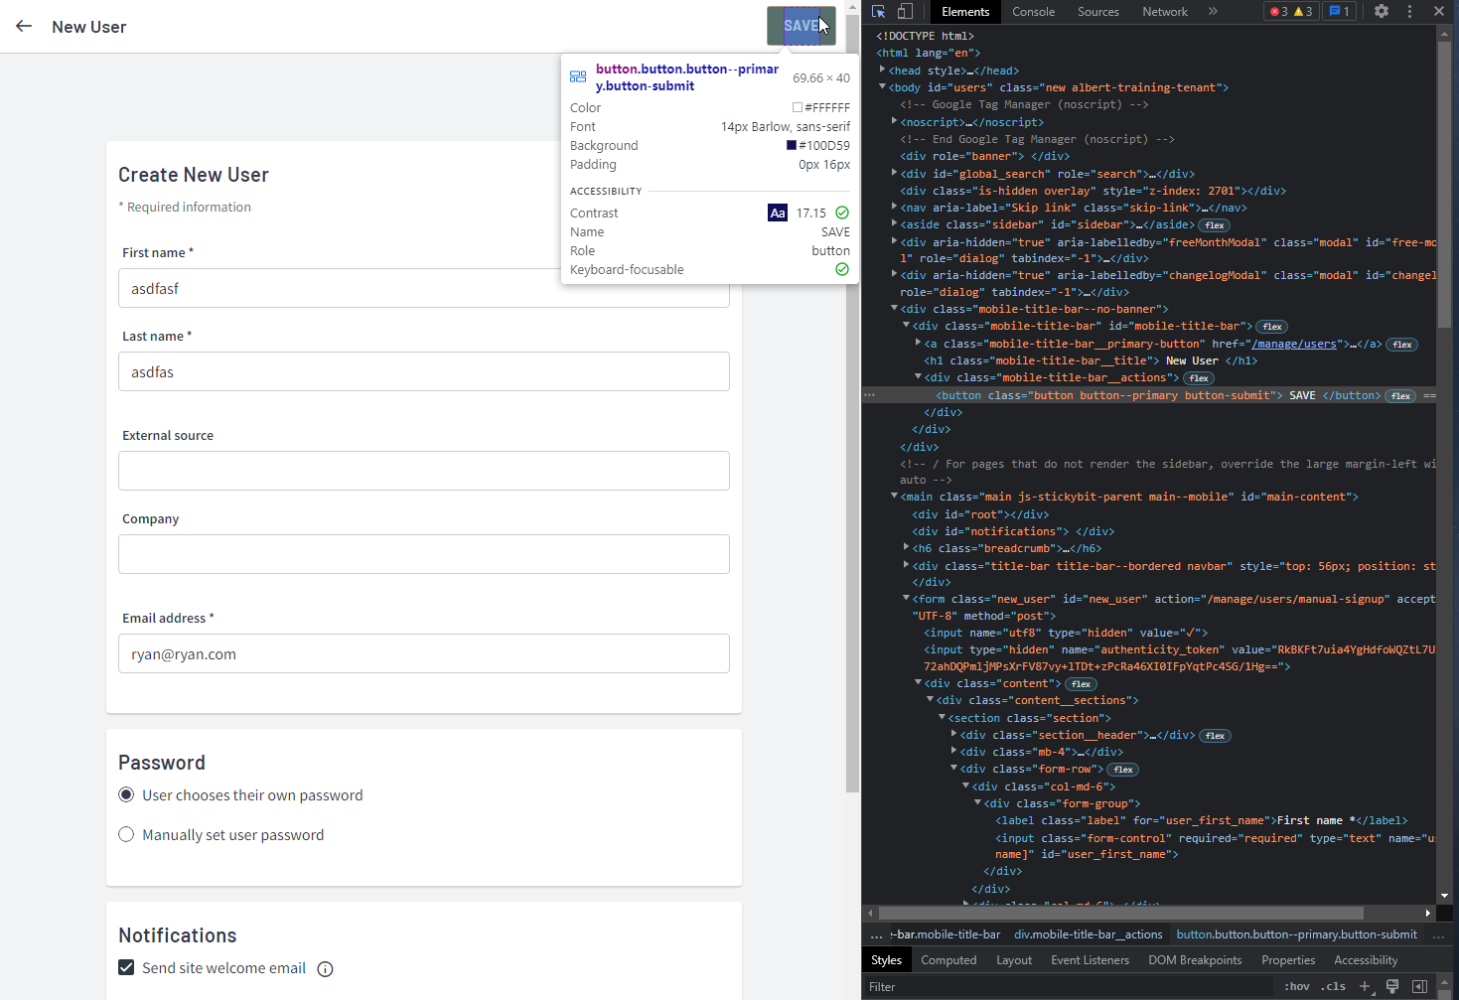The width and height of the screenshot is (1459, 1000).
Task: Expand the div id global_search node
Action: point(894,173)
